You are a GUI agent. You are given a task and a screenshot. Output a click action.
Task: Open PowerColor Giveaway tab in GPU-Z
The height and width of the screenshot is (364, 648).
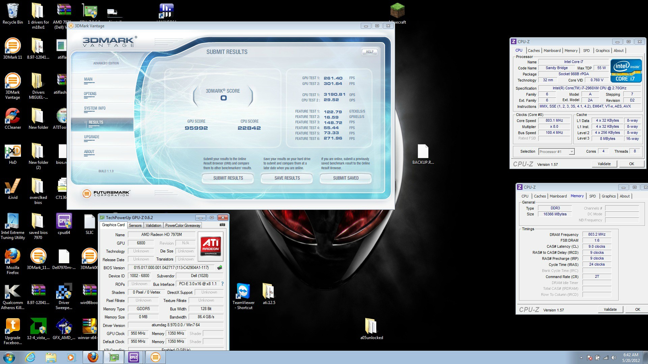[x=183, y=225]
